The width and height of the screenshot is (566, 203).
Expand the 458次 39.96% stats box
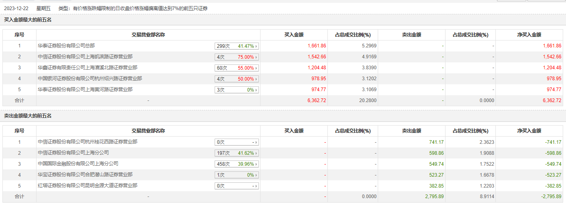pyautogui.click(x=237, y=164)
